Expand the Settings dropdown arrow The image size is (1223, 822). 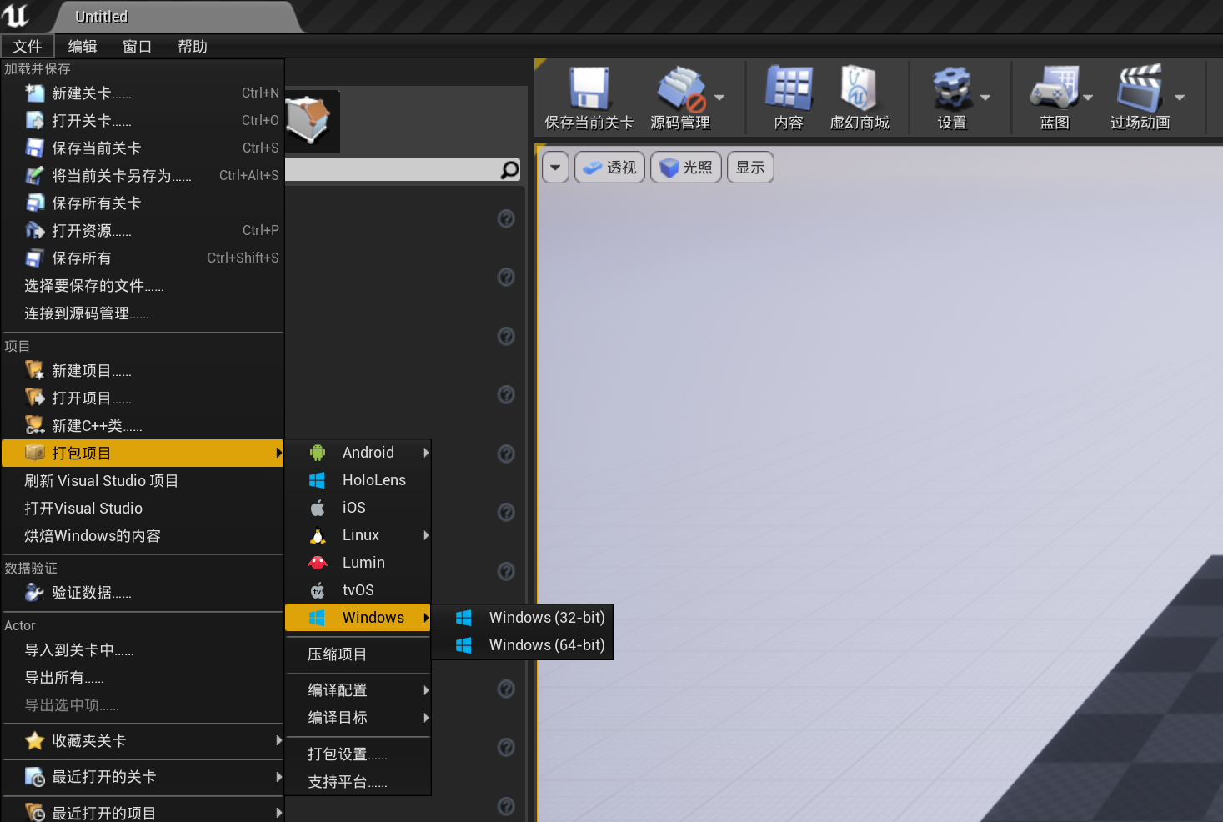tap(985, 98)
